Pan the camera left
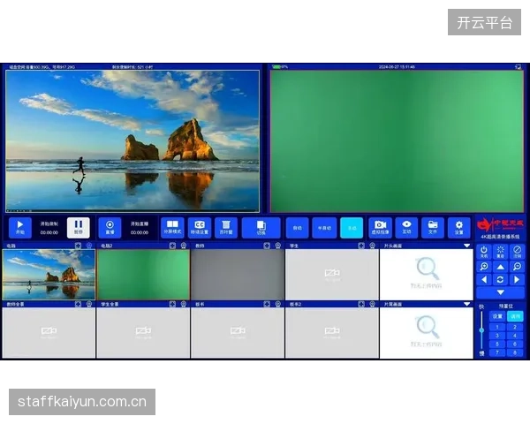The image size is (530, 424). (x=484, y=280)
